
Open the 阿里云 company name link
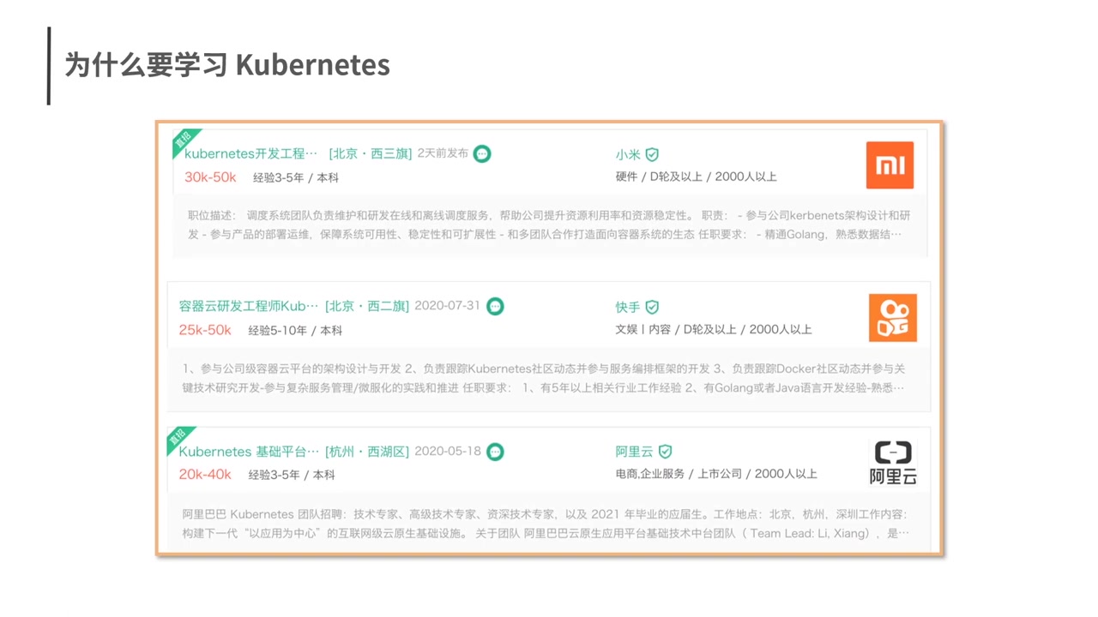coord(634,452)
